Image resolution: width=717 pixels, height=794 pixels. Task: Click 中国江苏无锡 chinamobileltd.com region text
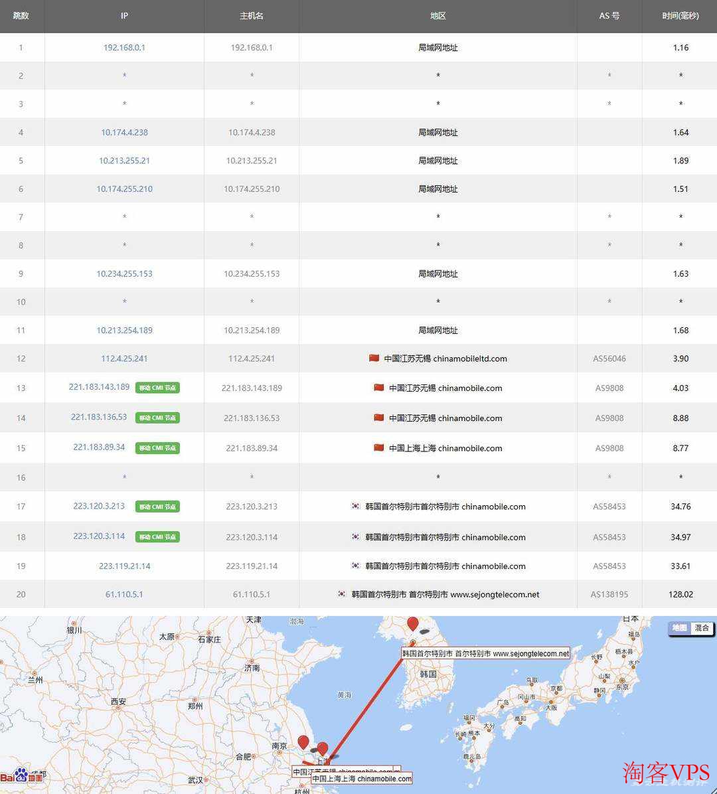[445, 358]
